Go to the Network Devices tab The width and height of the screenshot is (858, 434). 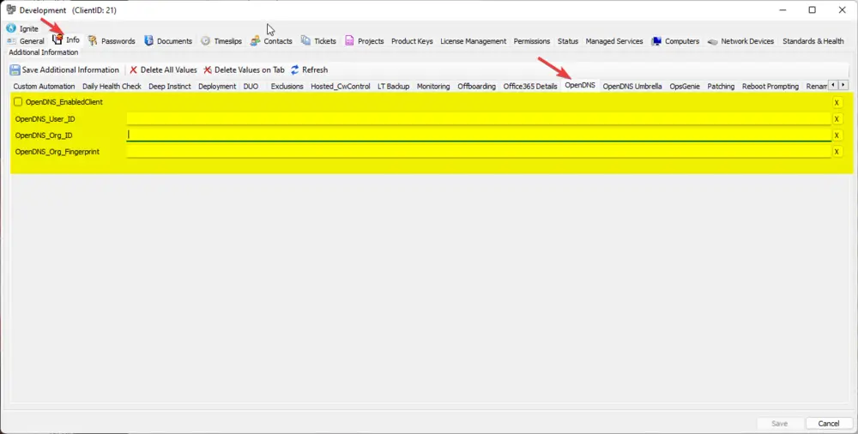pyautogui.click(x=741, y=41)
